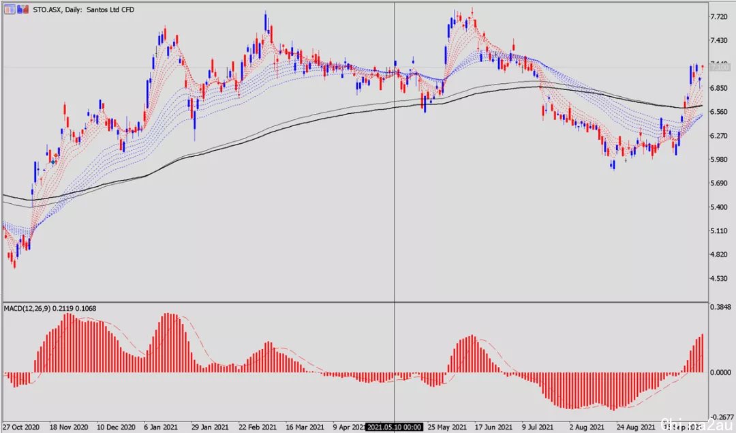Click the 5.690 price axis label
Image resolution: width=736 pixels, height=433 pixels.
coord(719,183)
